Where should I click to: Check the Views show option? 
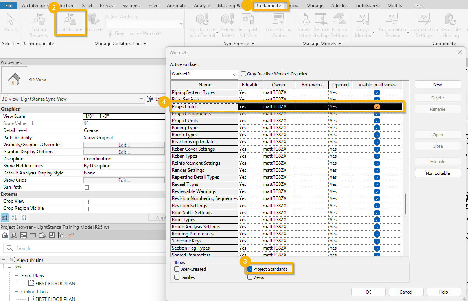tap(250, 277)
